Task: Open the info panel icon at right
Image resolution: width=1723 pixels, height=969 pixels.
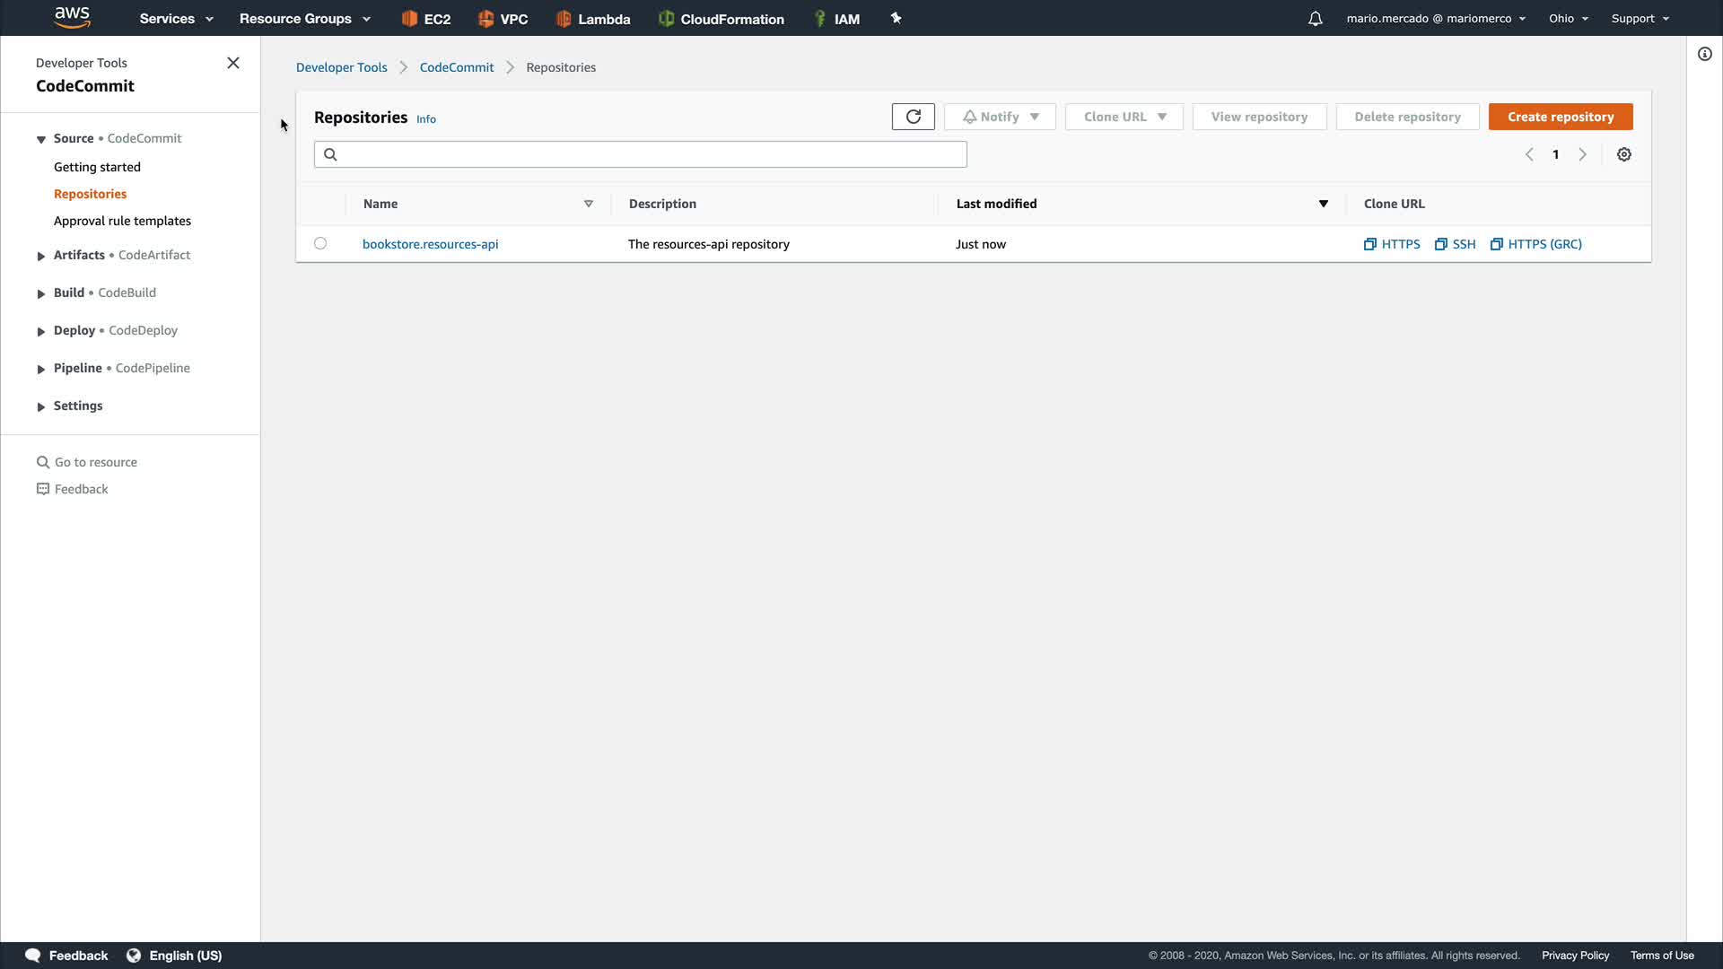Action: click(x=1704, y=54)
